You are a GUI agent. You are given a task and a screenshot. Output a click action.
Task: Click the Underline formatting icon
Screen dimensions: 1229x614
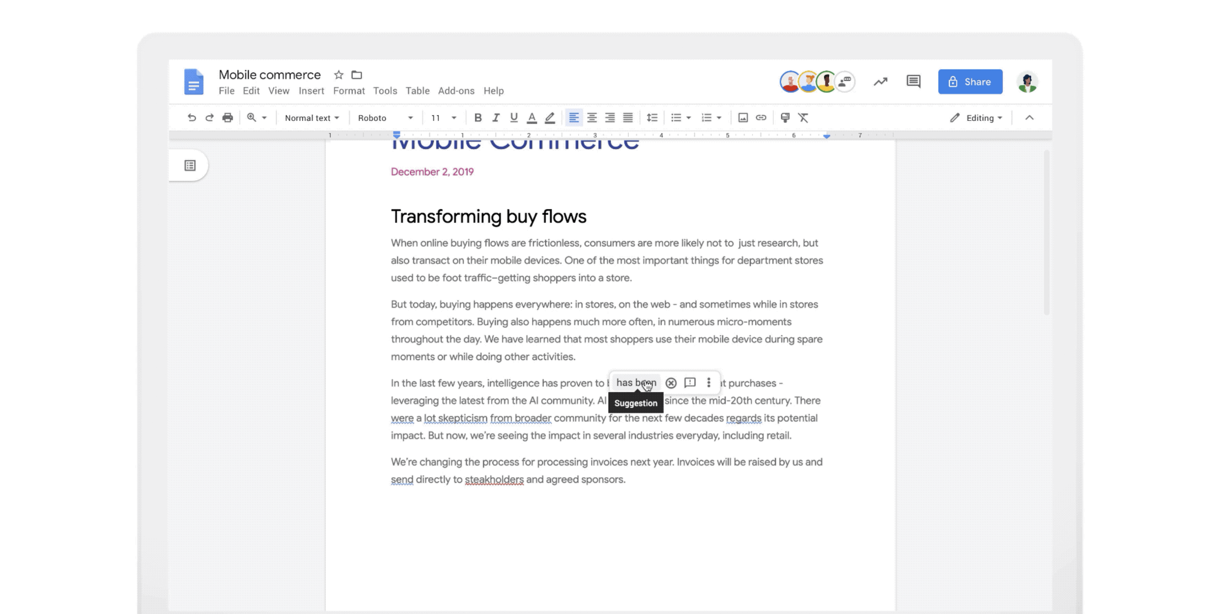513,117
